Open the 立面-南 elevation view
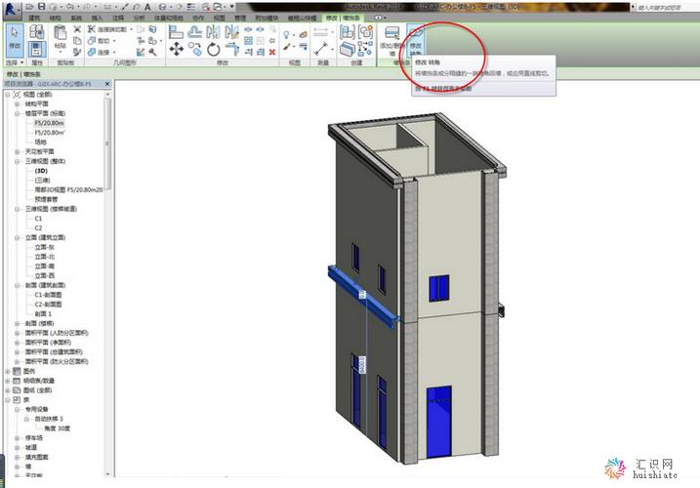The width and height of the screenshot is (700, 488). click(45, 266)
